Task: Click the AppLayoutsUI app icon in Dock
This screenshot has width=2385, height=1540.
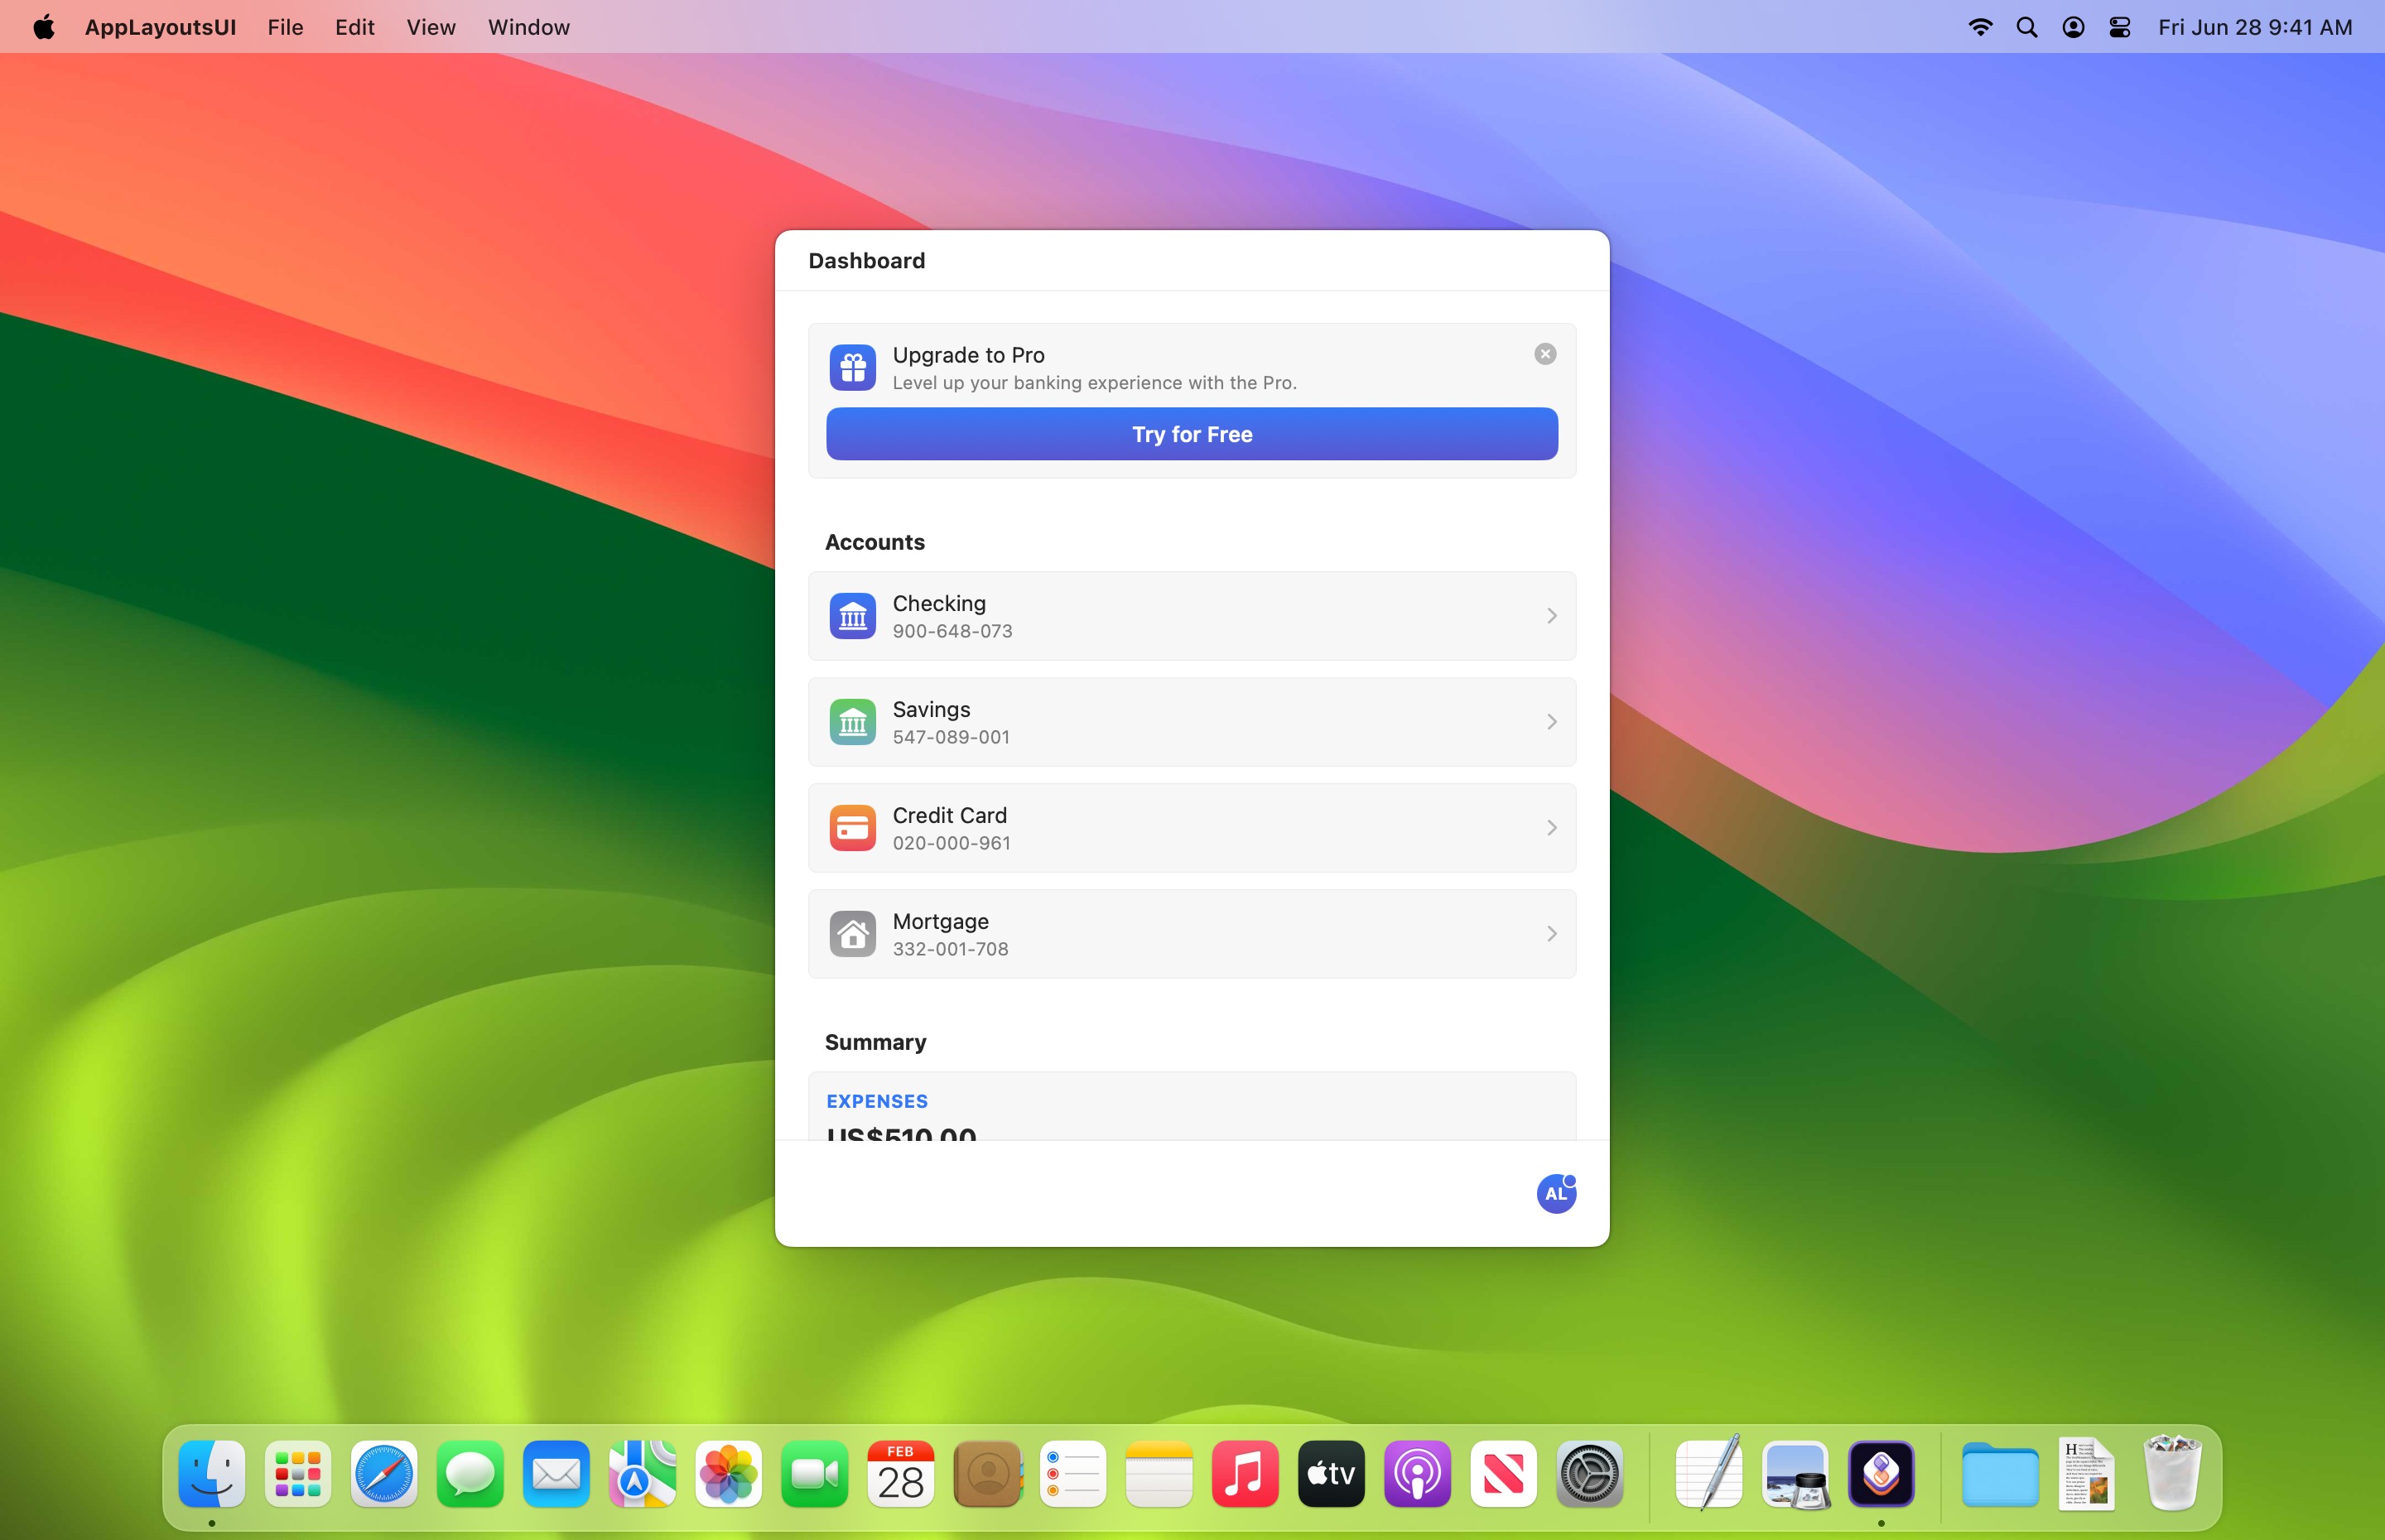Action: click(x=1881, y=1473)
